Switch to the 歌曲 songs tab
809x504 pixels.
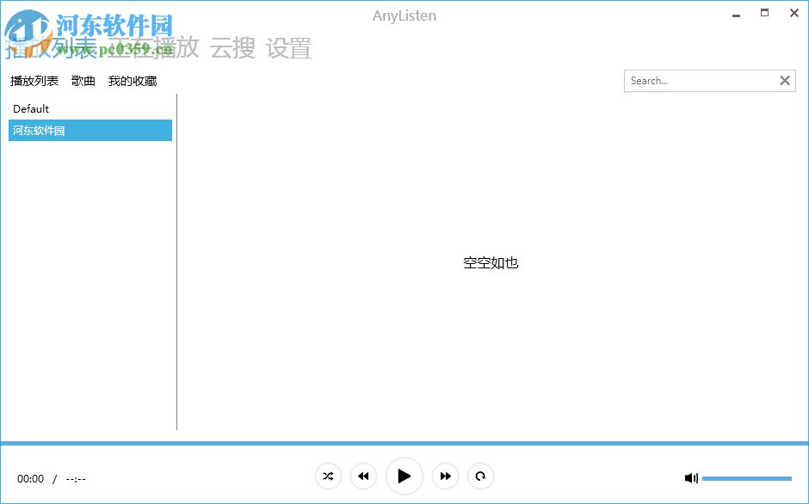pos(83,80)
